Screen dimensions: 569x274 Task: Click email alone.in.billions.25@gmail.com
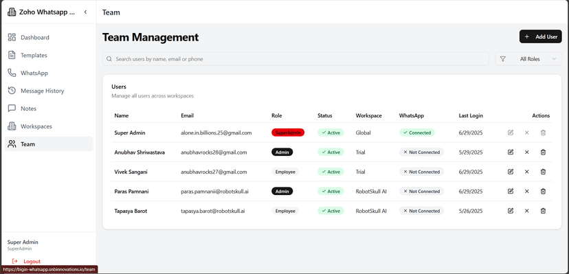tap(216, 133)
